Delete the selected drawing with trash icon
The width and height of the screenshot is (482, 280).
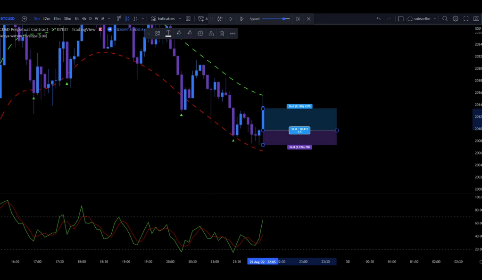tap(222, 33)
